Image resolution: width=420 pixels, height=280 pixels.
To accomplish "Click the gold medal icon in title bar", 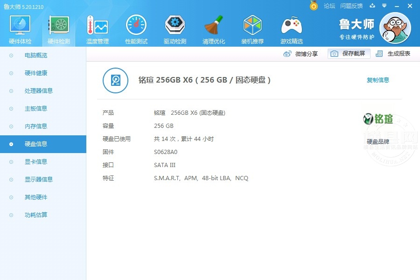I will (314, 6).
